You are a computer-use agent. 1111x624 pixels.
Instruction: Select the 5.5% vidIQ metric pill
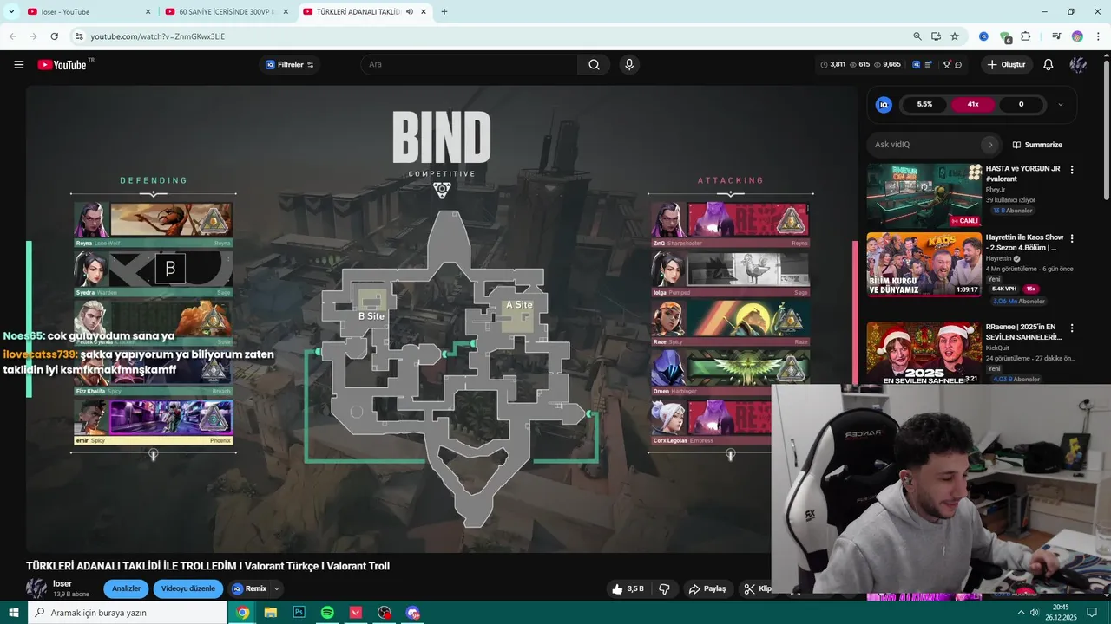(924, 104)
